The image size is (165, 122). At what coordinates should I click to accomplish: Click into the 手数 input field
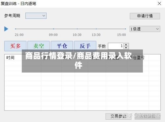click(115, 46)
